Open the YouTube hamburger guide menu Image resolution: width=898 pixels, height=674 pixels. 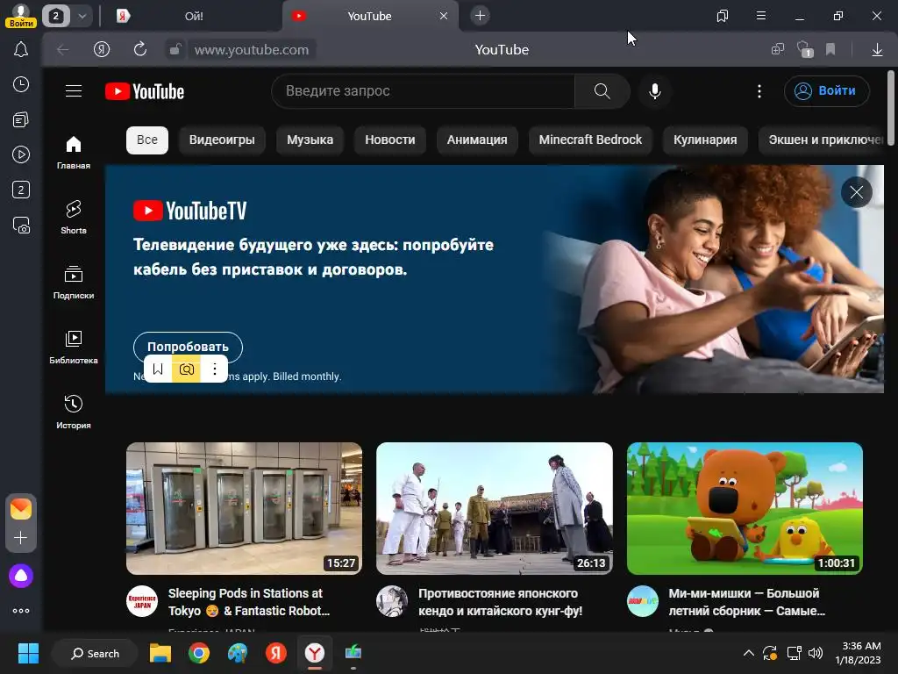tap(74, 91)
